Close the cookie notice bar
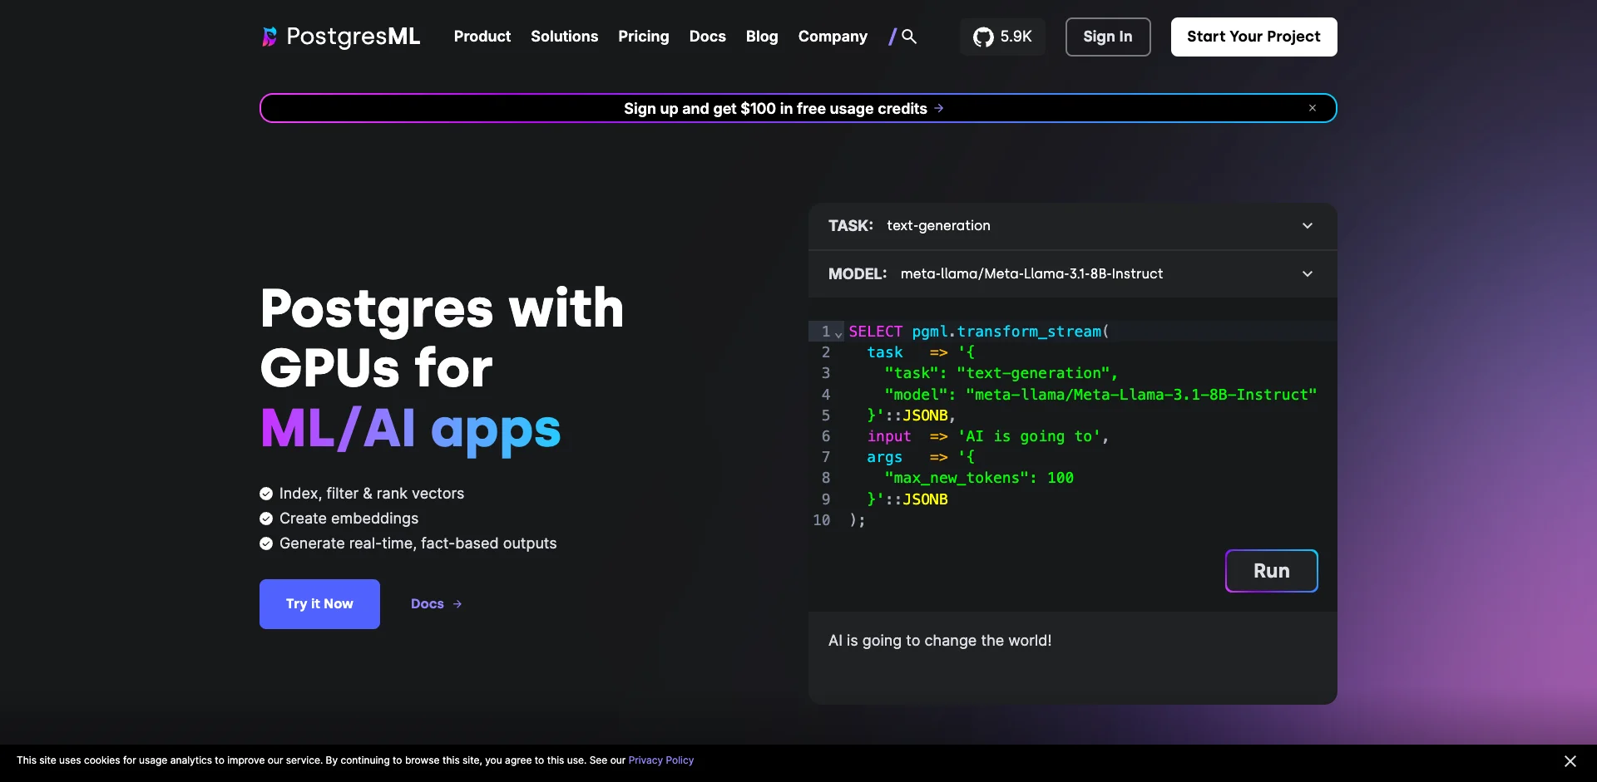Image resolution: width=1597 pixels, height=782 pixels. (x=1570, y=761)
